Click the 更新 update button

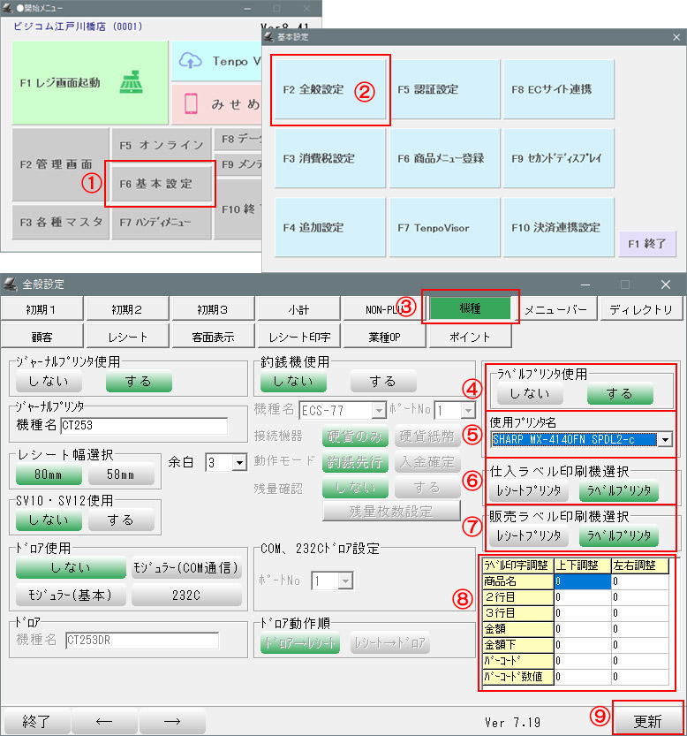647,720
